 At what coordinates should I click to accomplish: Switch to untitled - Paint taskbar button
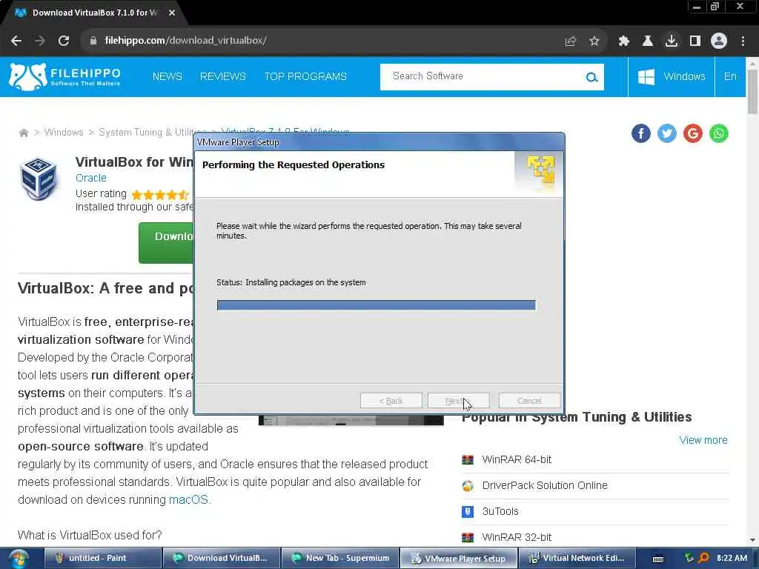(103, 559)
